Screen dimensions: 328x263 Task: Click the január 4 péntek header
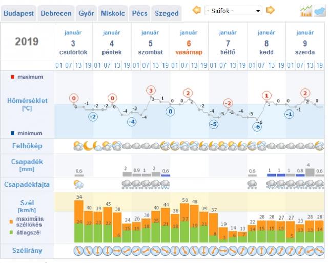click(x=112, y=42)
